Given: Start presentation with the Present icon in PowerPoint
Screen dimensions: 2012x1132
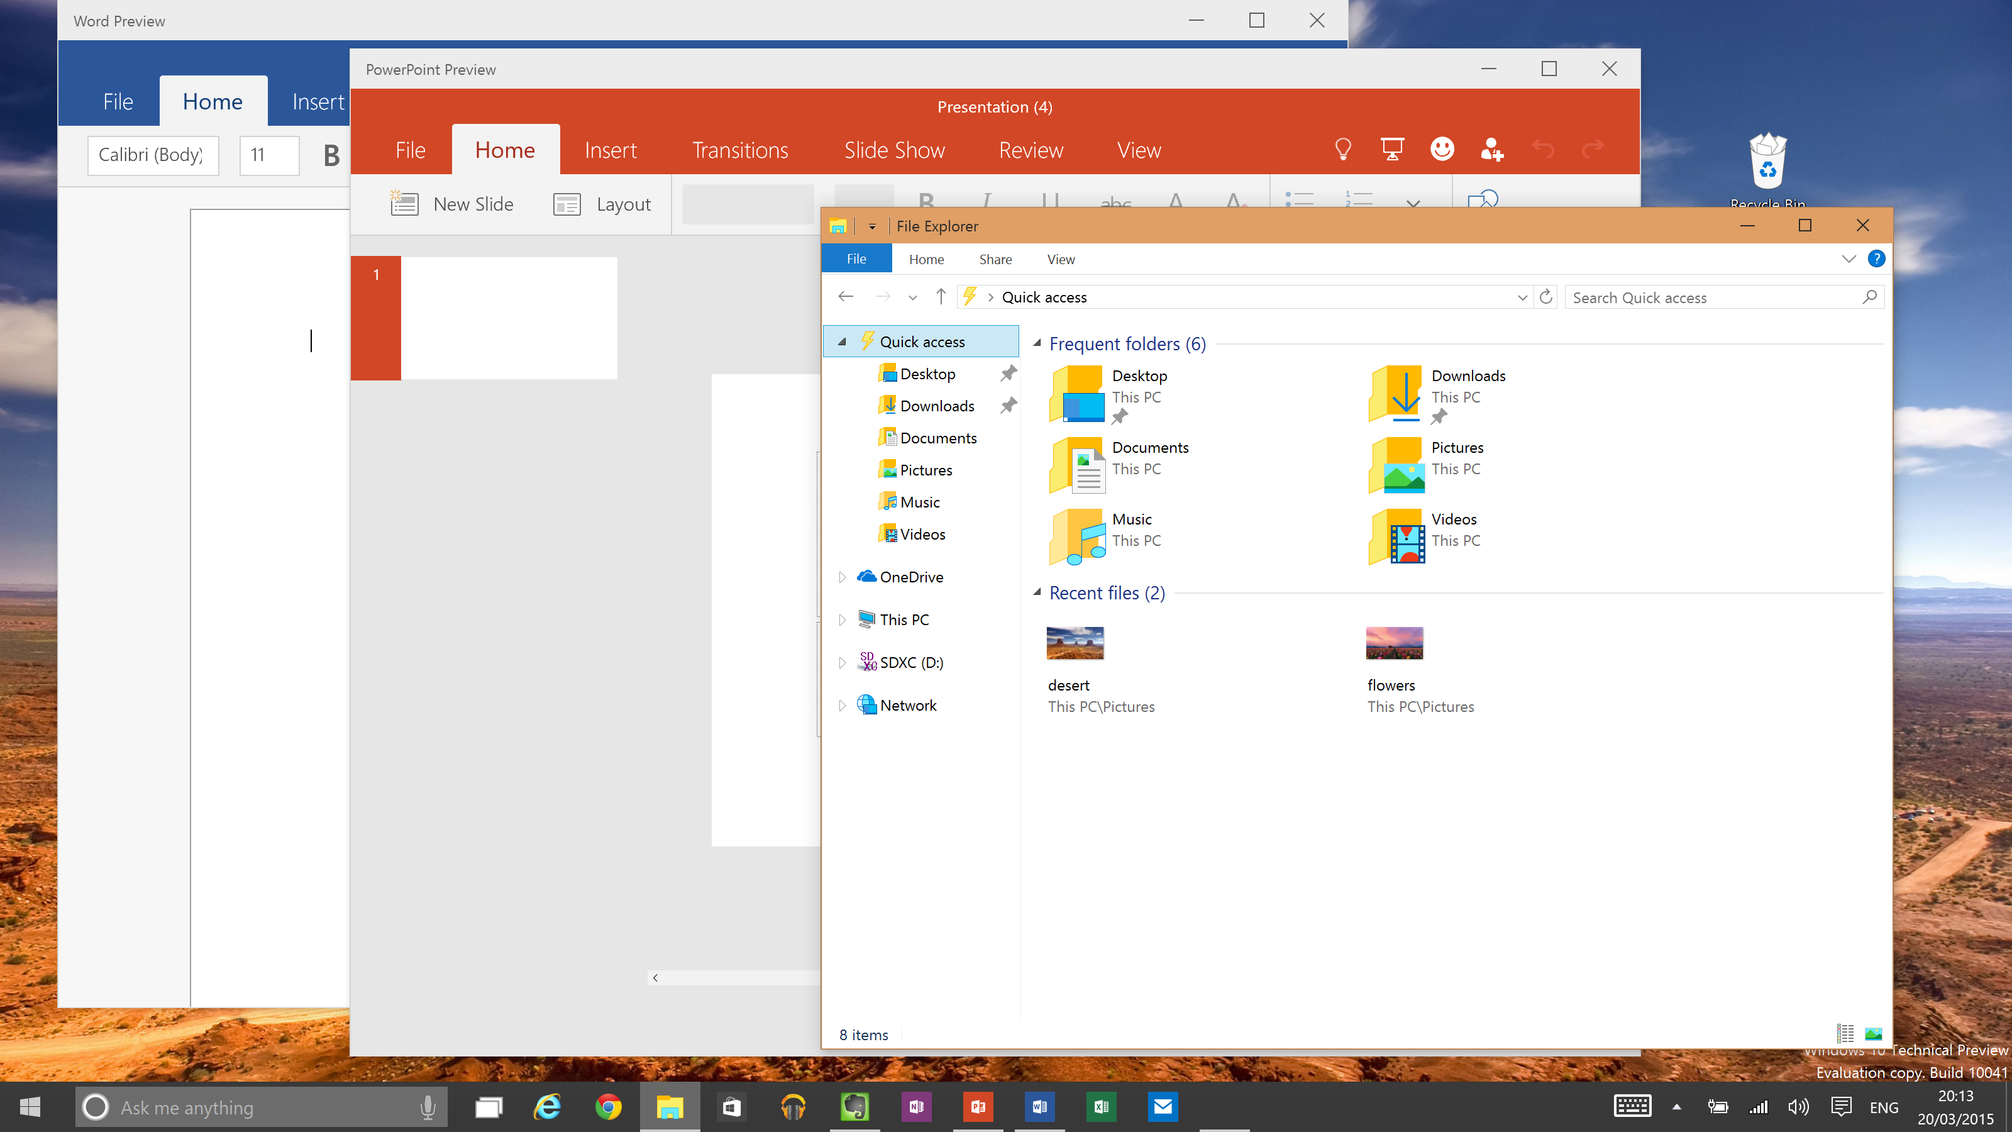Looking at the screenshot, I should [x=1392, y=149].
